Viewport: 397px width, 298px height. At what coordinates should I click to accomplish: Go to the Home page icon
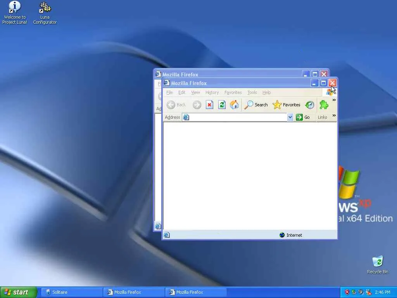coord(234,105)
